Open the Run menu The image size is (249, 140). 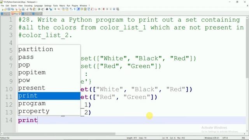coord(68,5)
